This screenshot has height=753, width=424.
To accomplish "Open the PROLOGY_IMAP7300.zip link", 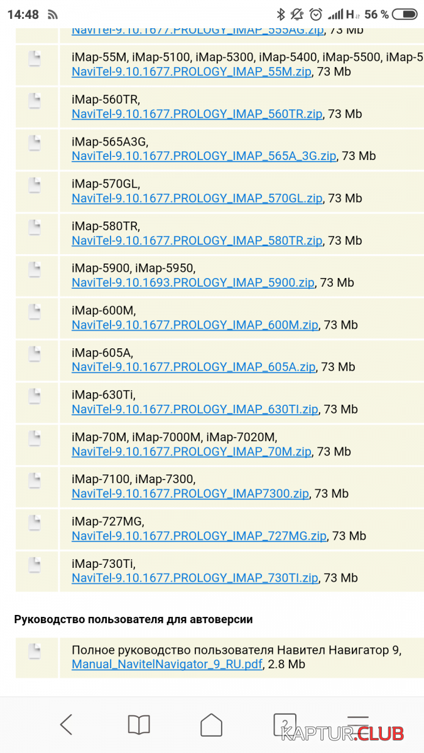I will tap(190, 494).
